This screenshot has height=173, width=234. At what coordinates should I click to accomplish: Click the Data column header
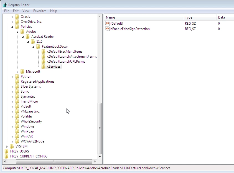click(x=225, y=17)
